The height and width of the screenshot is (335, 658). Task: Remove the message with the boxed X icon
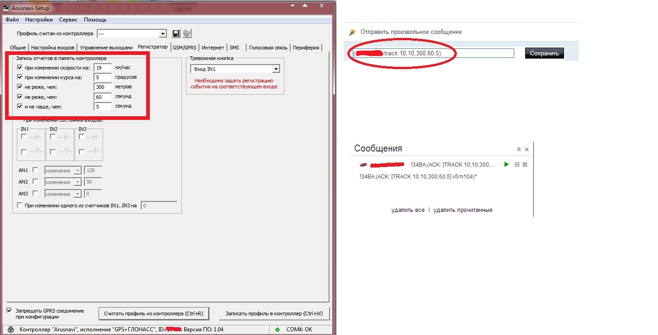pos(525,165)
